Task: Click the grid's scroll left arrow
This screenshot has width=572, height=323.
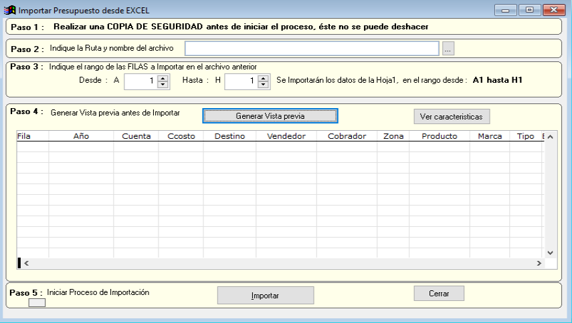Action: (x=26, y=263)
